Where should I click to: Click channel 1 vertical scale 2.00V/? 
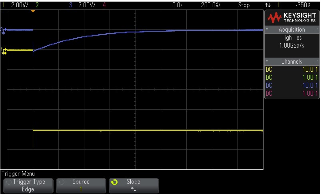point(20,5)
